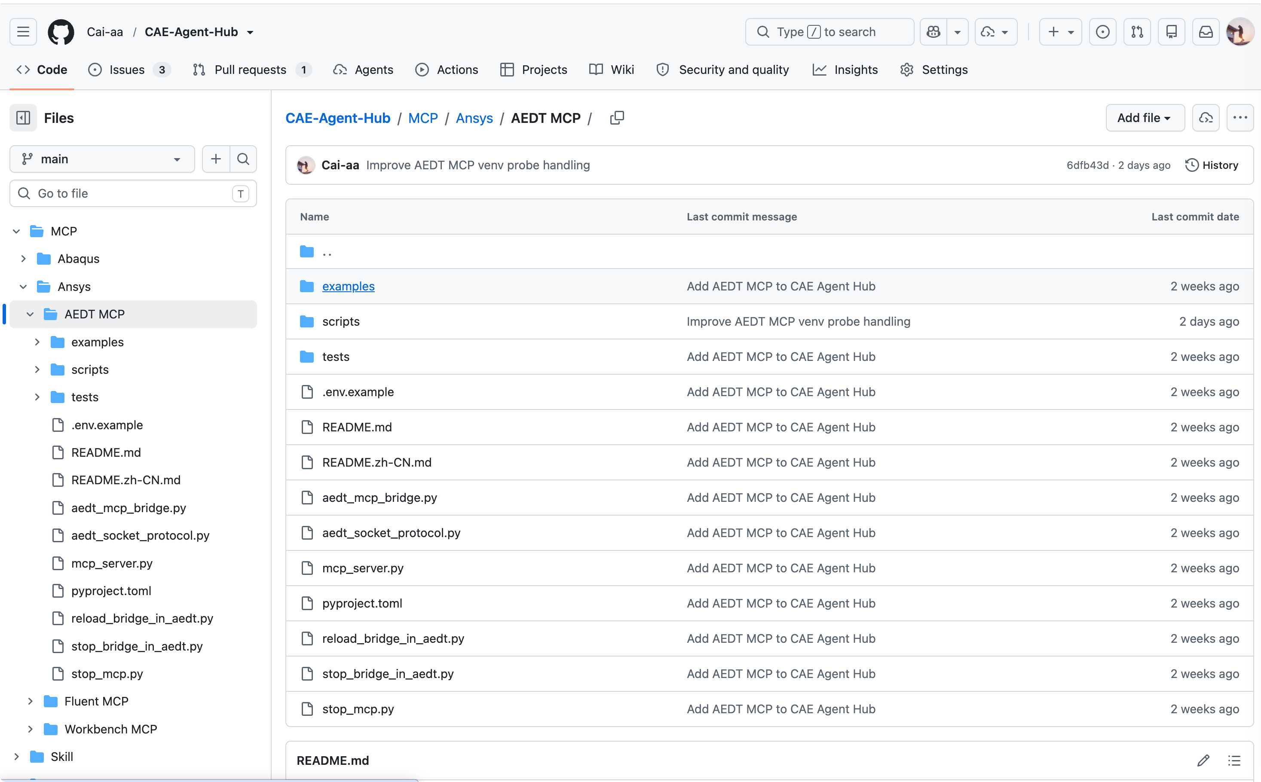The width and height of the screenshot is (1261, 782).
Task: Click the tests folder icon in the table
Action: (x=307, y=357)
